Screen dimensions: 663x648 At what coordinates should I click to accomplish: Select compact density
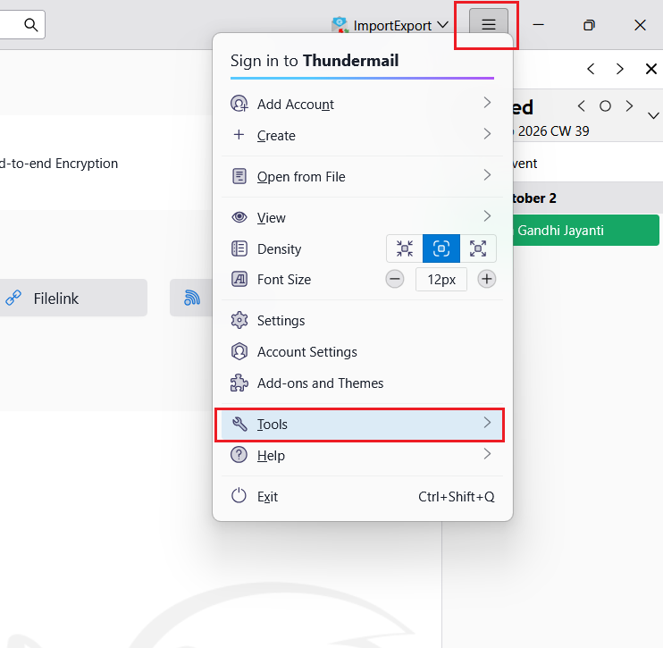coord(405,248)
